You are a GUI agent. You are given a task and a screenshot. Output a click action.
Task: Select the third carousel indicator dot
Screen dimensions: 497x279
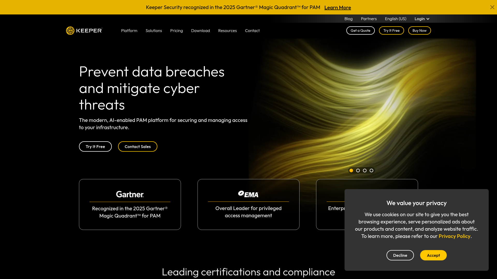pyautogui.click(x=365, y=171)
